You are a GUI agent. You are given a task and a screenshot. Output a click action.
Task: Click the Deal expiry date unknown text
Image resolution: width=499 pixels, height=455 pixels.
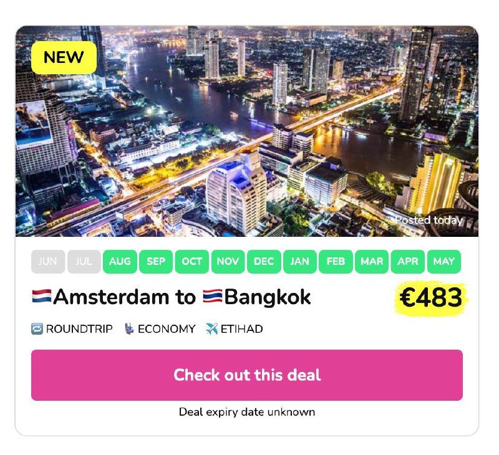[247, 412]
